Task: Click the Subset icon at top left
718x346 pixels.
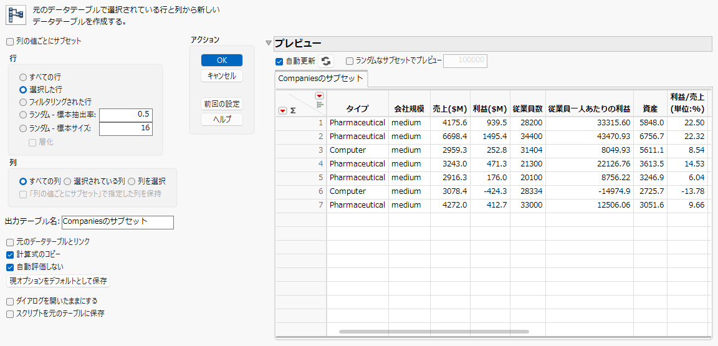Action: coord(15,15)
